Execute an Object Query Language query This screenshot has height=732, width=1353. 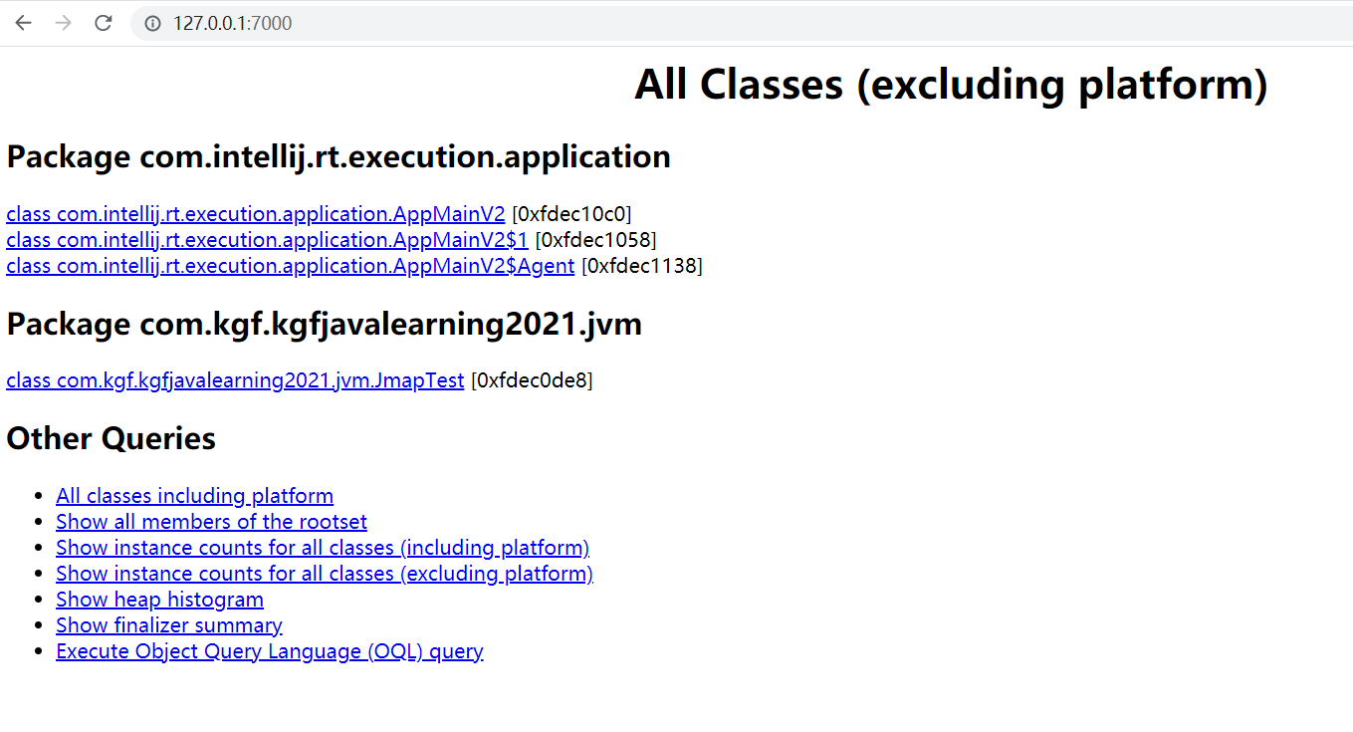pyautogui.click(x=269, y=650)
